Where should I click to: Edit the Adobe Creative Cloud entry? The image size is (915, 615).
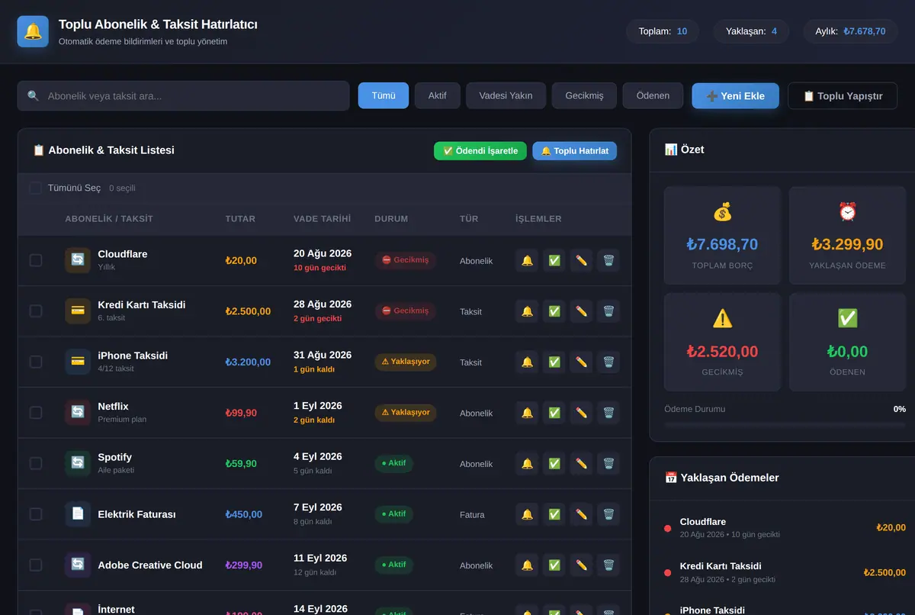[581, 565]
